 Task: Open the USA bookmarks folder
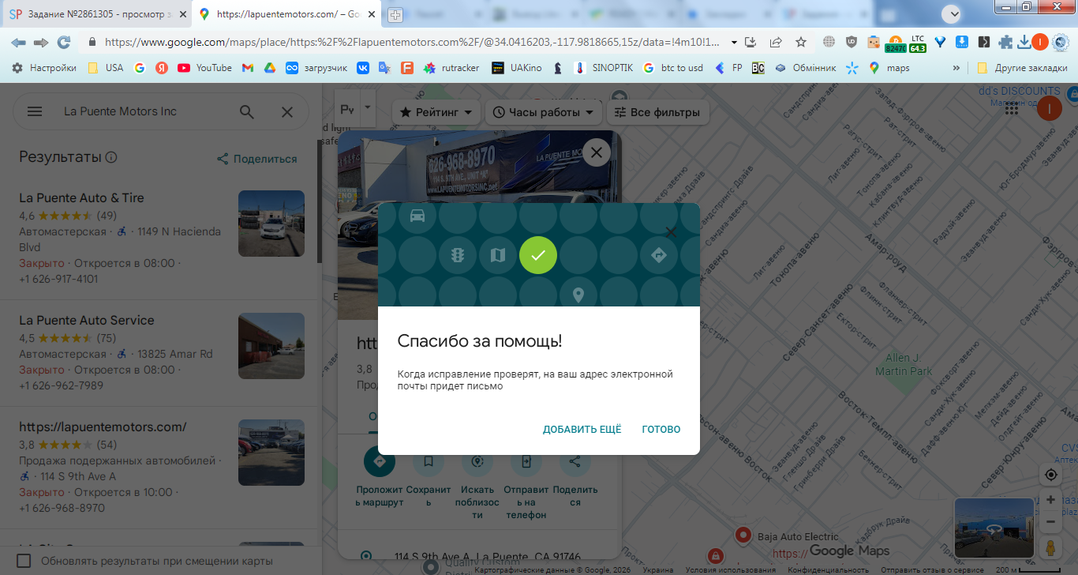pyautogui.click(x=106, y=68)
